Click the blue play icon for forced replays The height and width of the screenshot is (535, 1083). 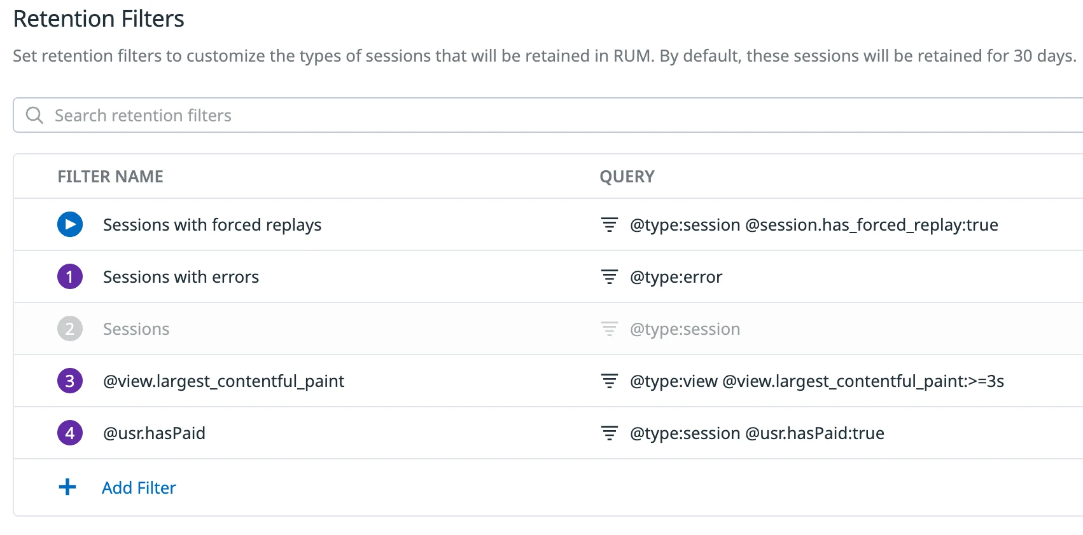[70, 224]
